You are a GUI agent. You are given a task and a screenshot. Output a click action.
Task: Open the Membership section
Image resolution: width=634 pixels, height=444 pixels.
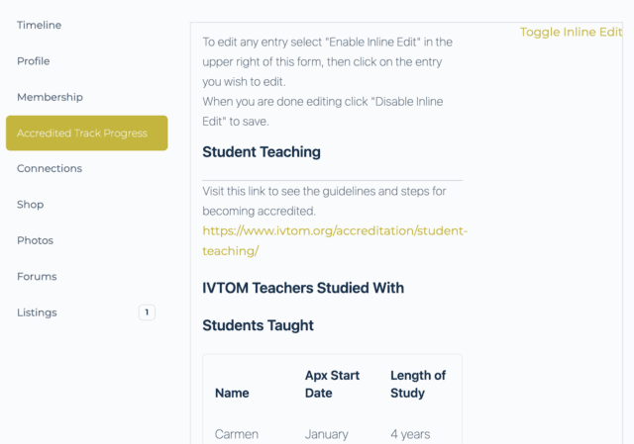click(50, 97)
